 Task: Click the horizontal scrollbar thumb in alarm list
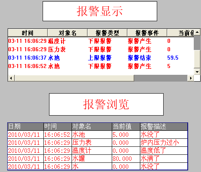point(74,78)
